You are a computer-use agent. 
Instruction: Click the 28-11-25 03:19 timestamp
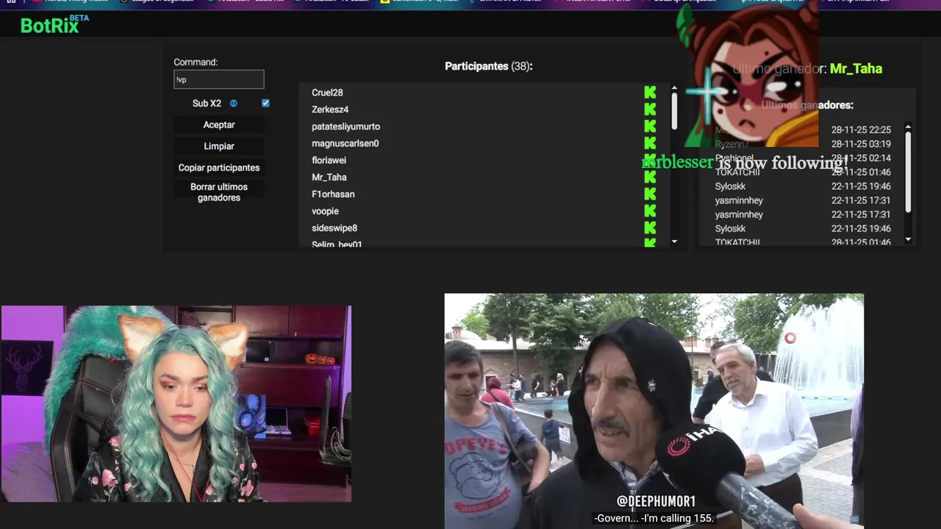861,144
